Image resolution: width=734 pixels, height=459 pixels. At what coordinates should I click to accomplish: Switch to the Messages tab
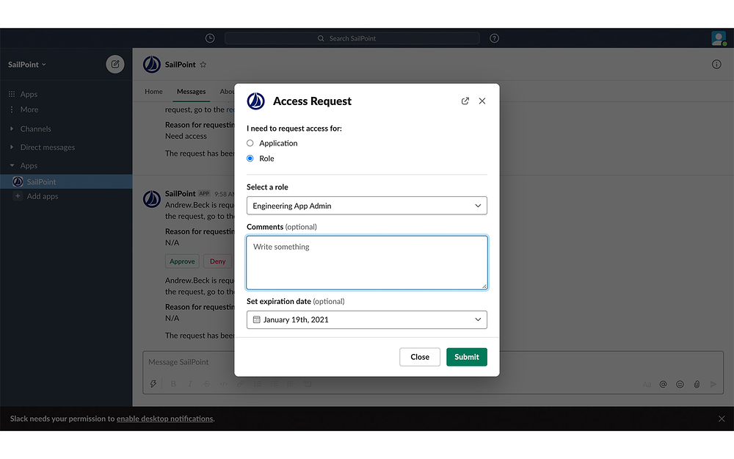[191, 91]
